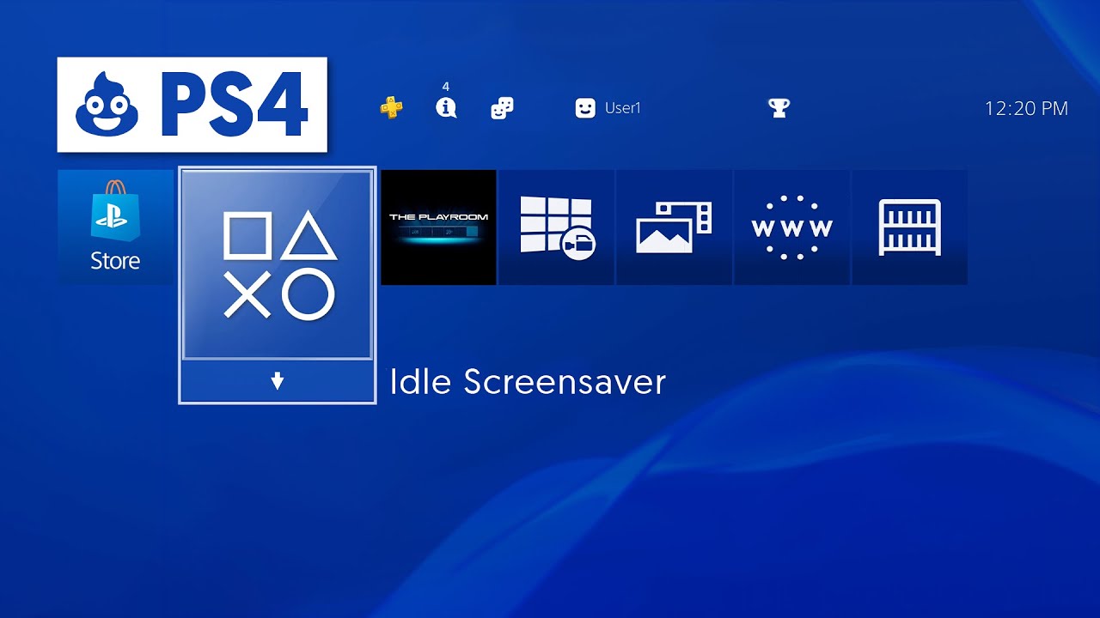This screenshot has width=1100, height=618.
Task: Open the Friends faces icon
Action: tap(502, 108)
